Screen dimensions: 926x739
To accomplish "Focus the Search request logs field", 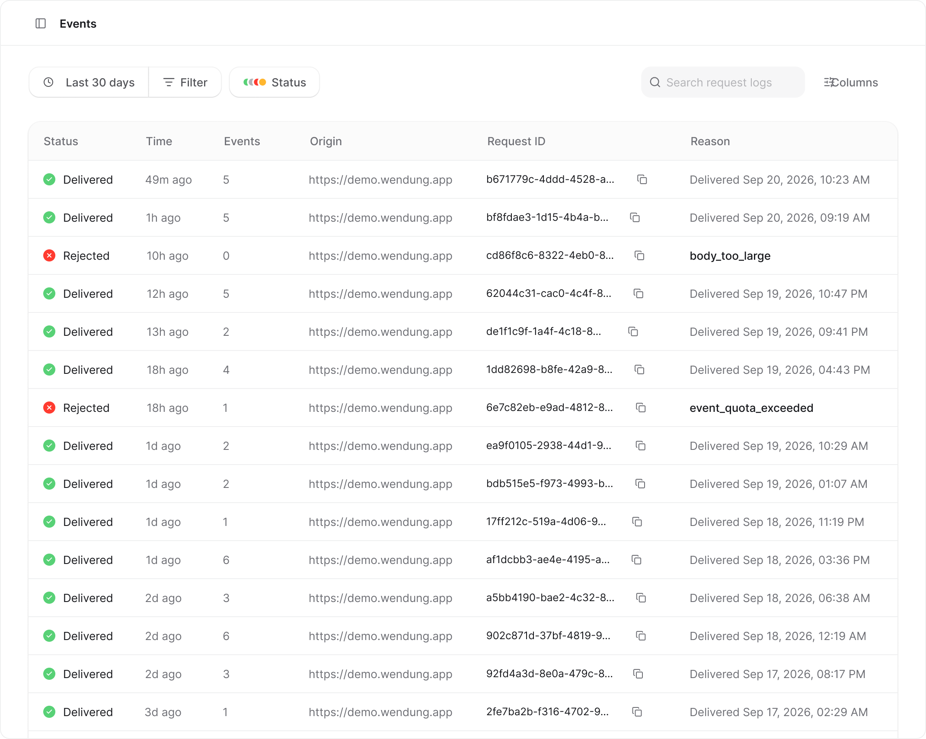I will point(723,82).
